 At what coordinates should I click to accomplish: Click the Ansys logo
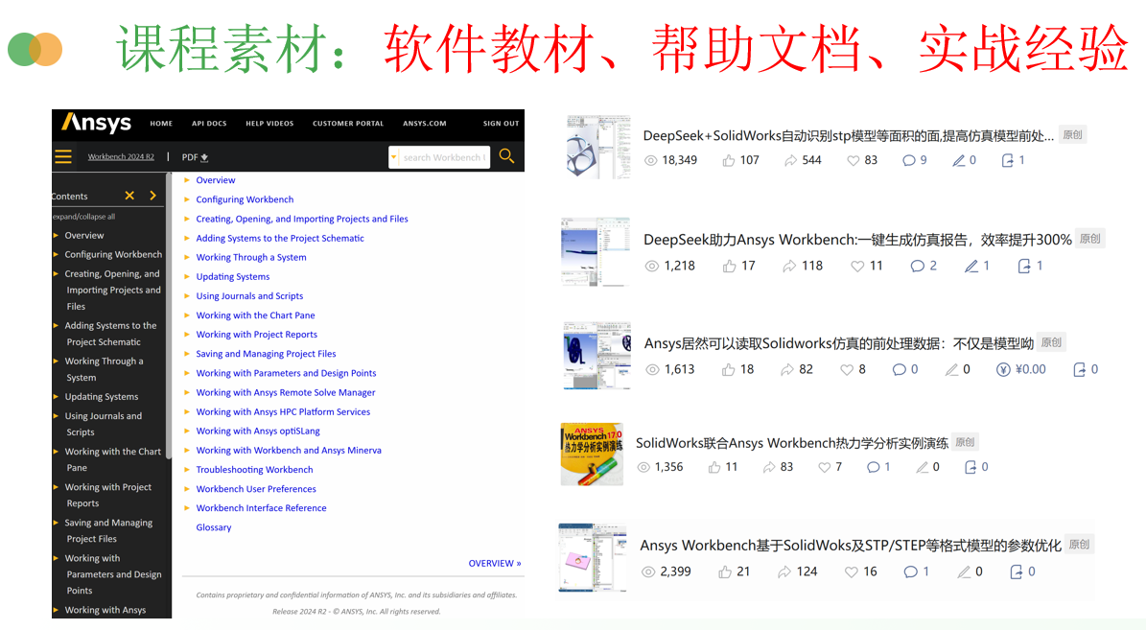pyautogui.click(x=97, y=123)
